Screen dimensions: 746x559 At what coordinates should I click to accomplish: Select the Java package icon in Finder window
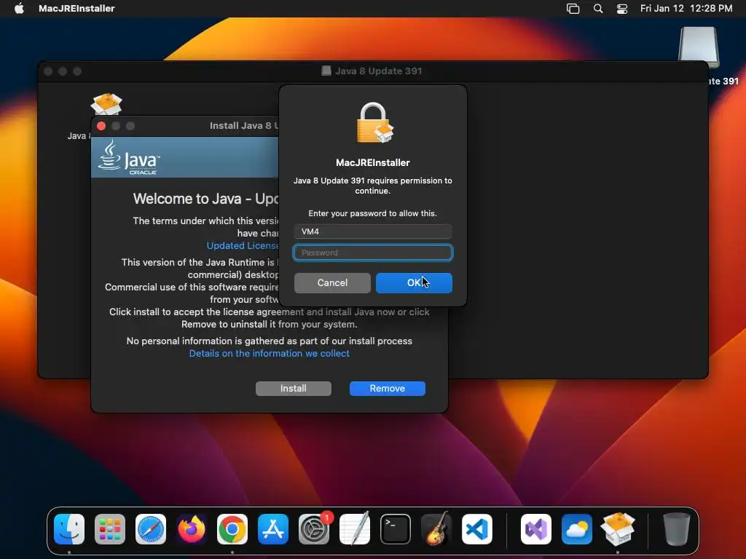click(x=106, y=104)
